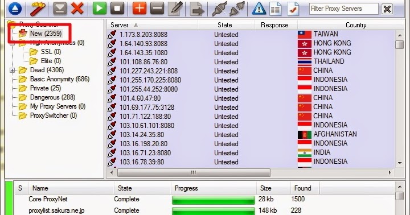Select the ProxySwitcher (0) folder
Screen dimensions: 410x215
tap(54, 115)
